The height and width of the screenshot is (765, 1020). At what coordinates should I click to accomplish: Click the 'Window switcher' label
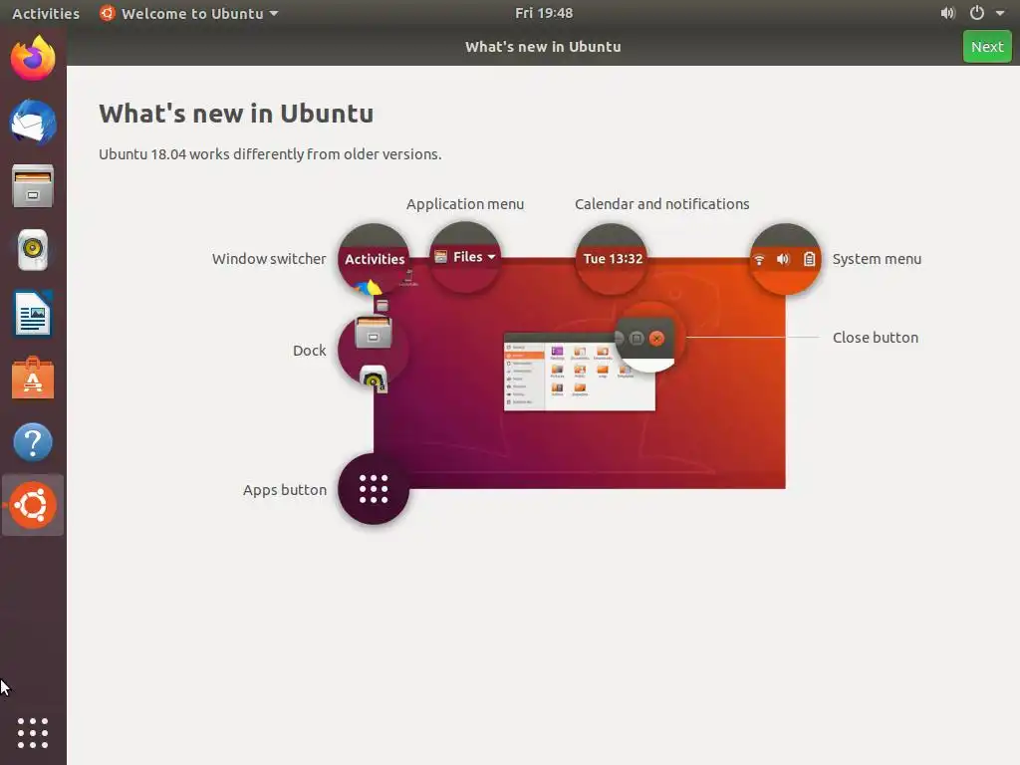269,259
